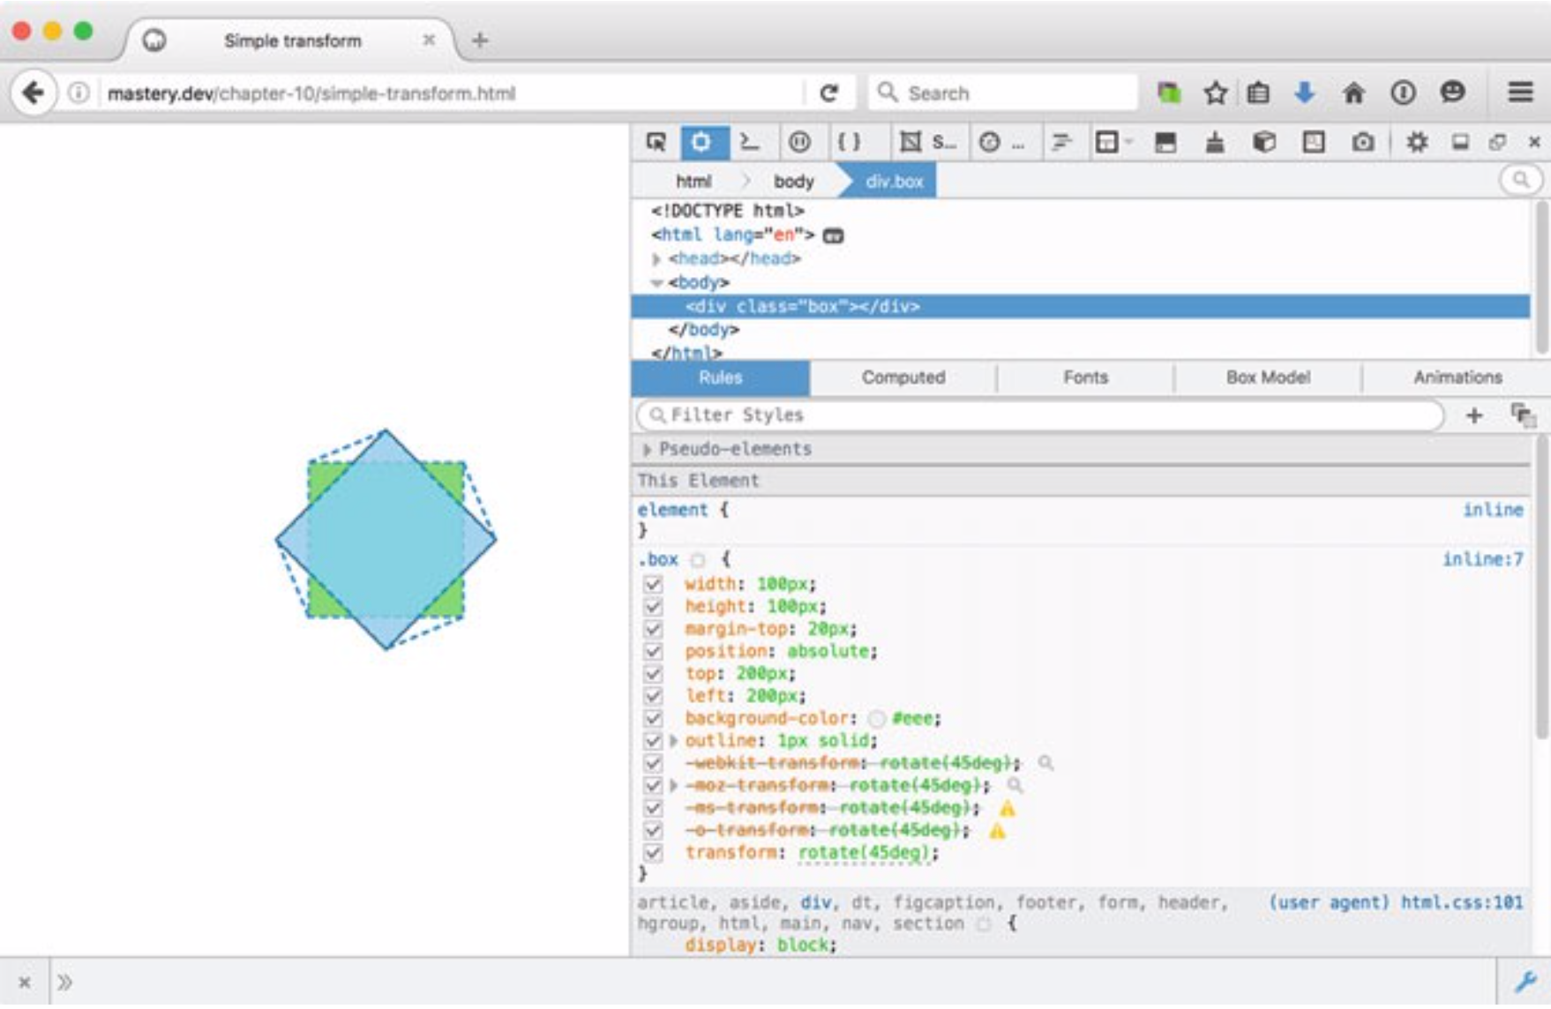Select the div class="box" markup row

1080,306
